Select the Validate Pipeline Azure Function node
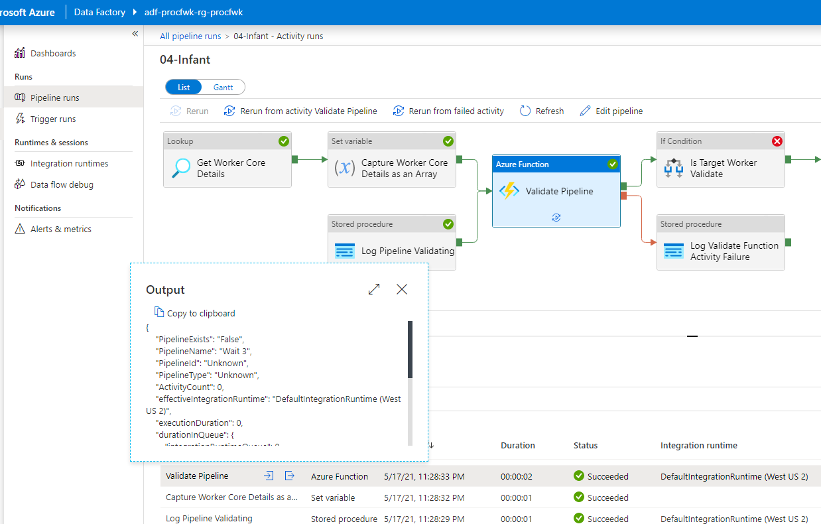 [x=556, y=191]
